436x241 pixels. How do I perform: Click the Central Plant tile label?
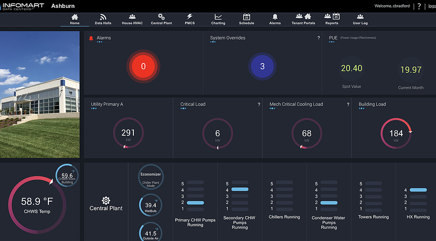106,208
